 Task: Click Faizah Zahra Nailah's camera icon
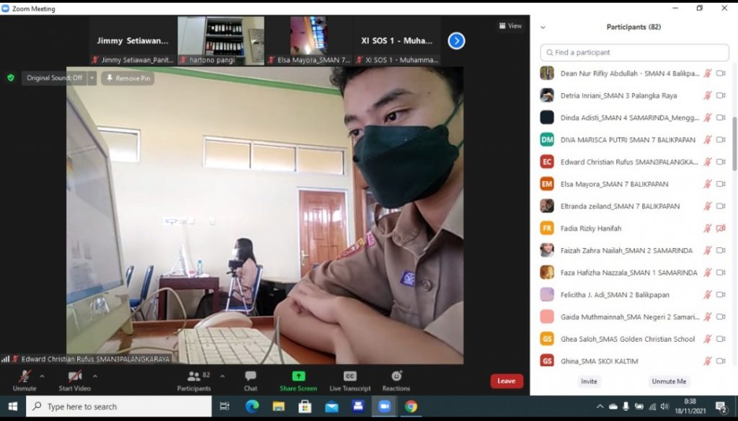[721, 251]
